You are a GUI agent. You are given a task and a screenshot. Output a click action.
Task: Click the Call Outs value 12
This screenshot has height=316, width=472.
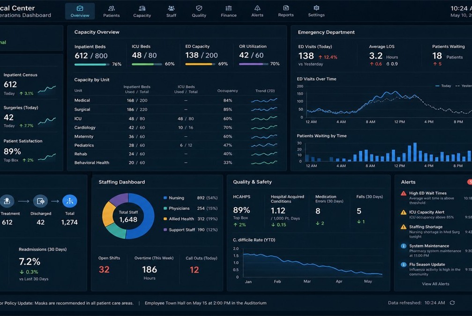(x=195, y=270)
